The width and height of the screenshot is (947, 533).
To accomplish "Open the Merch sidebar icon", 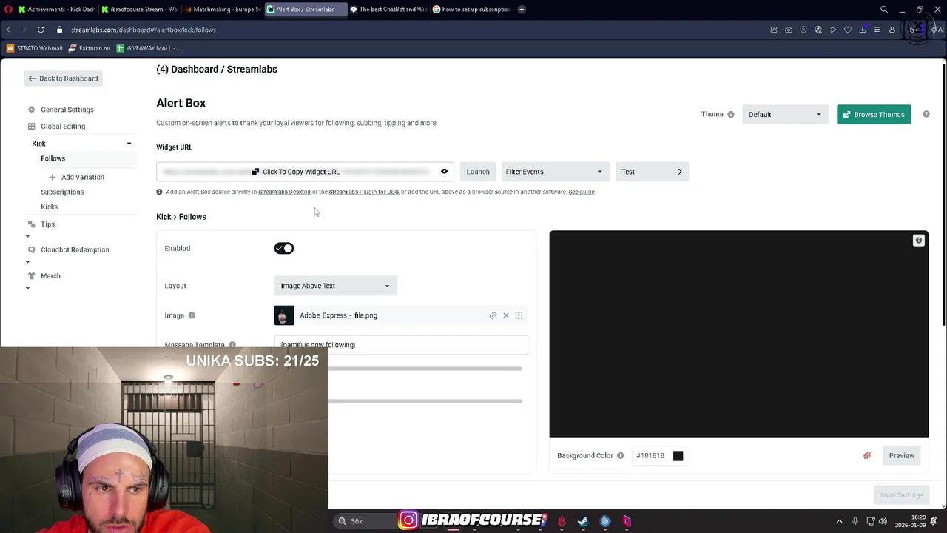I will (31, 275).
